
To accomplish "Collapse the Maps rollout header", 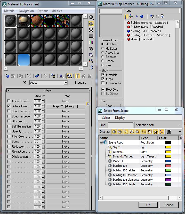I will [48, 90].
